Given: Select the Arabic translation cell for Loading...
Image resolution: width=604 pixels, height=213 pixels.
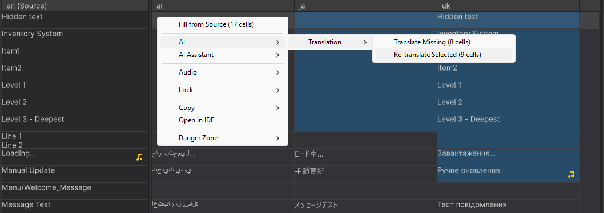Looking at the screenshot, I should 223,157.
